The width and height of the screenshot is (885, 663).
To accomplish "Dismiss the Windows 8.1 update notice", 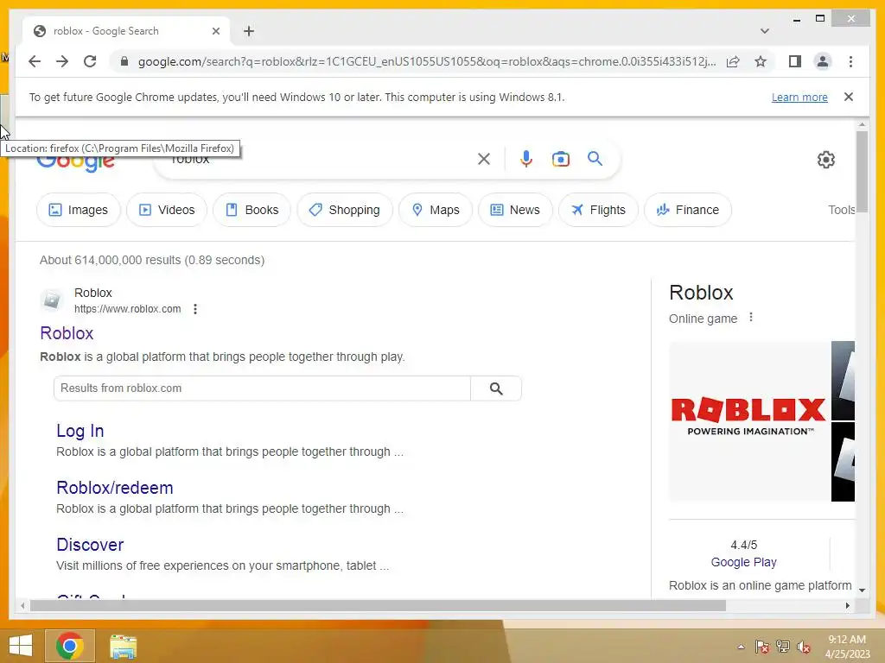I will pos(849,97).
